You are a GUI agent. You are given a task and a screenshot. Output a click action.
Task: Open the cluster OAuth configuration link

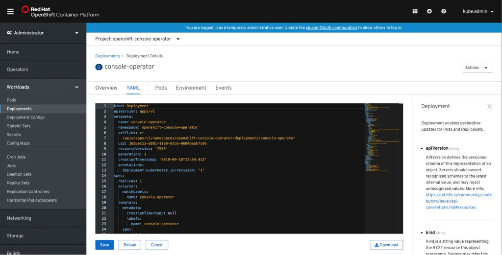[x=331, y=28]
